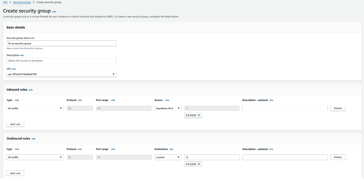Delete the outbound rule
364x179 pixels.
pyautogui.click(x=338, y=157)
